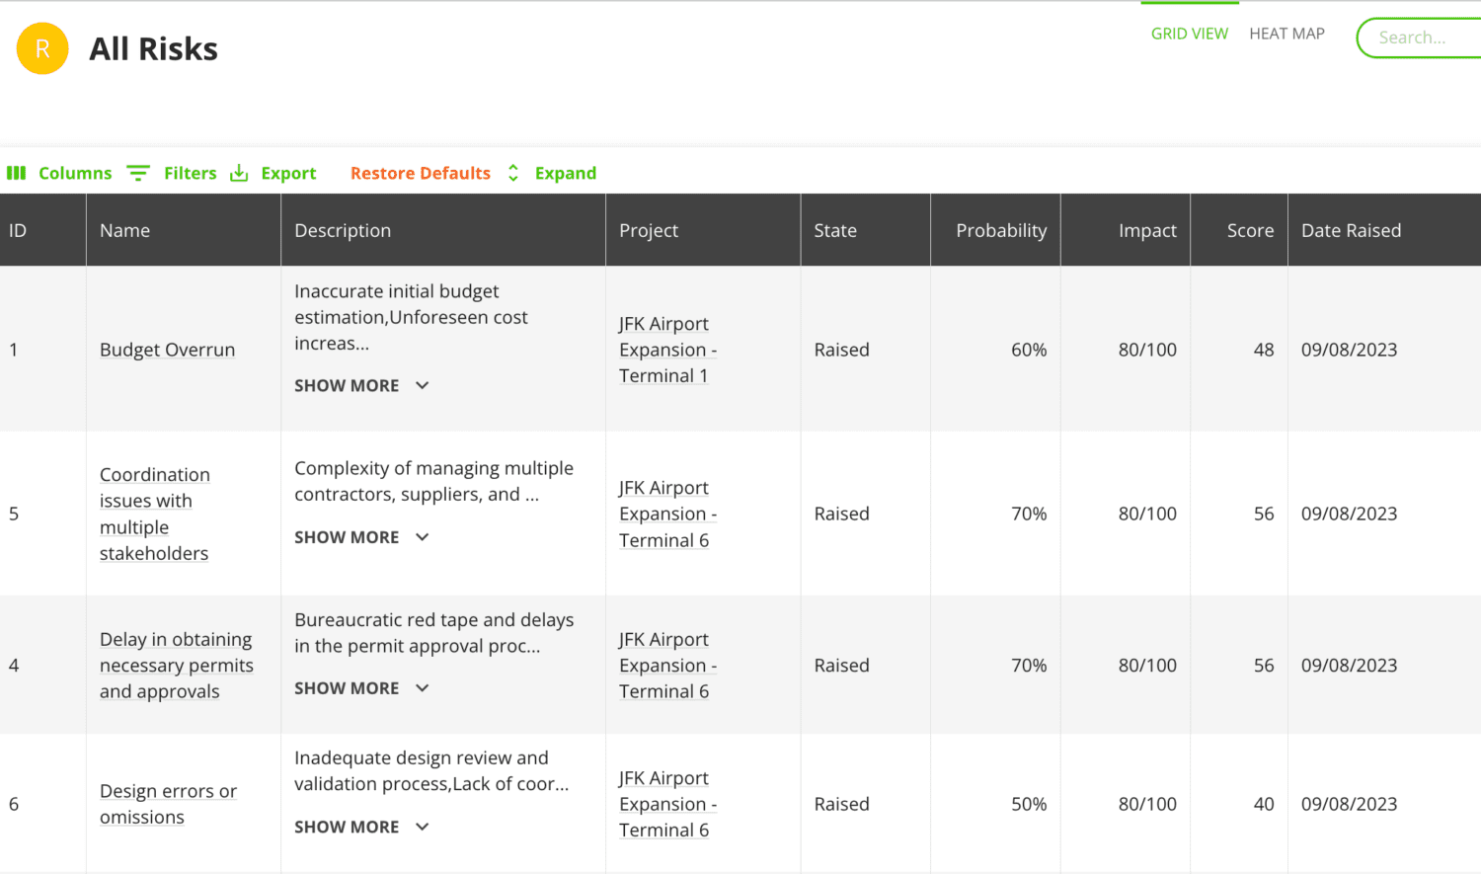Open JFK Airport Expansion - Terminal 1 project
Viewport: 1481px width, 874px height.
(667, 350)
